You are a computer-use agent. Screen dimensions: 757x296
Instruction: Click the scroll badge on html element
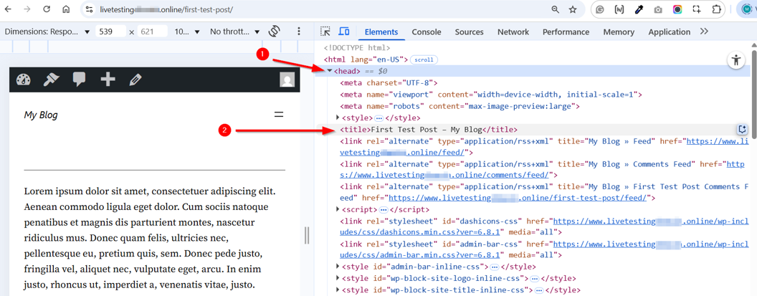coord(424,60)
